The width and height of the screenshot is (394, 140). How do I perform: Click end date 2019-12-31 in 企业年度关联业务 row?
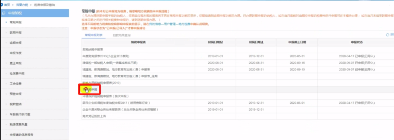coord(256,110)
